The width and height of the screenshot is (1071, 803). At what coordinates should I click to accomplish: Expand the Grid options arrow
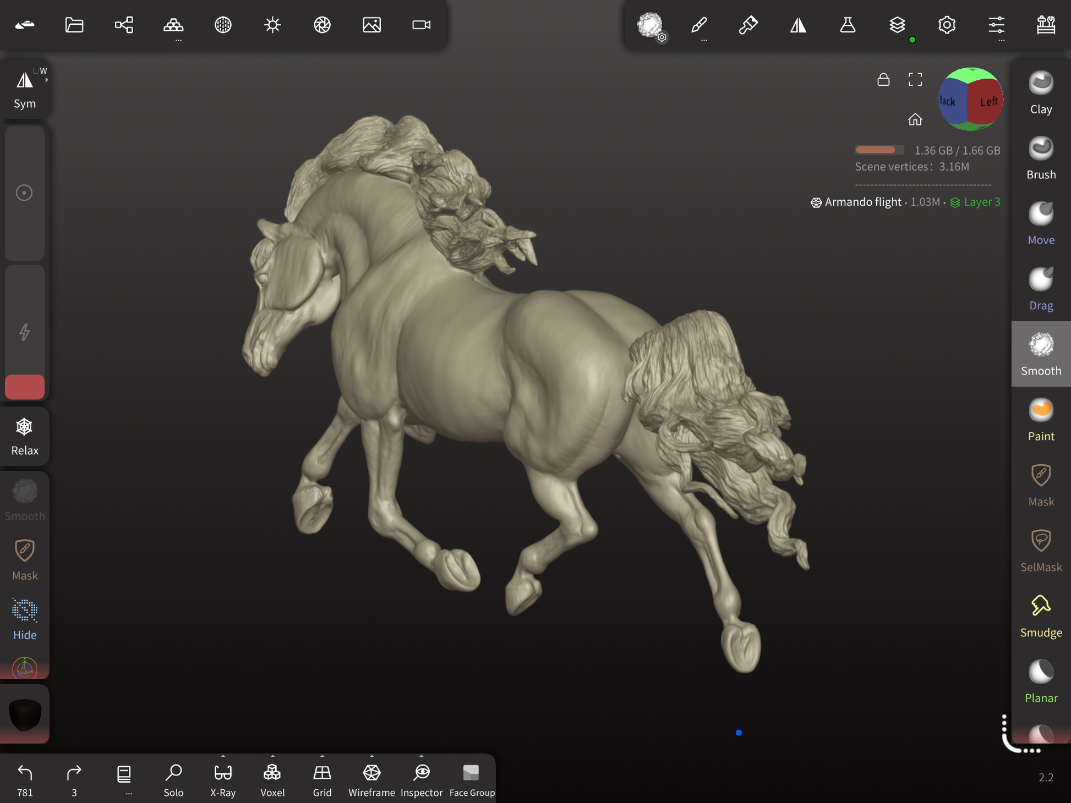pyautogui.click(x=322, y=756)
